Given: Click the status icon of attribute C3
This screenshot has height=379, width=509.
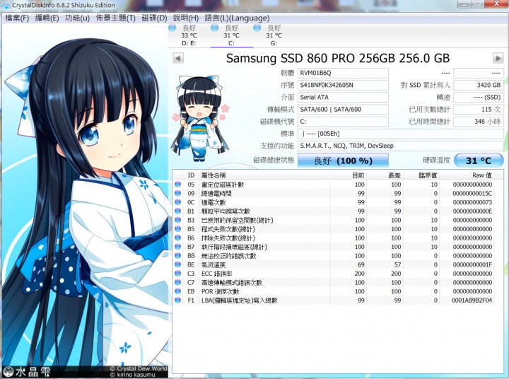Looking at the screenshot, I should pos(177,274).
